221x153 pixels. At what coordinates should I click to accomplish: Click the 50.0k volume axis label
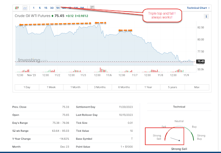201,70
